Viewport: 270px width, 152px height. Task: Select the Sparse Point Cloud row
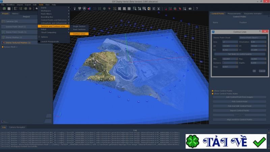pos(19,27)
